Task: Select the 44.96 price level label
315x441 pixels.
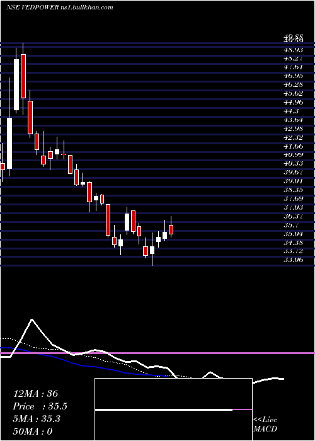Action: pyautogui.click(x=294, y=102)
